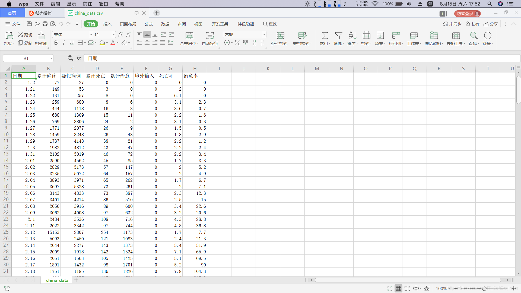
Task: Click Conditional Formatting (条件格式) icon
Action: click(280, 36)
